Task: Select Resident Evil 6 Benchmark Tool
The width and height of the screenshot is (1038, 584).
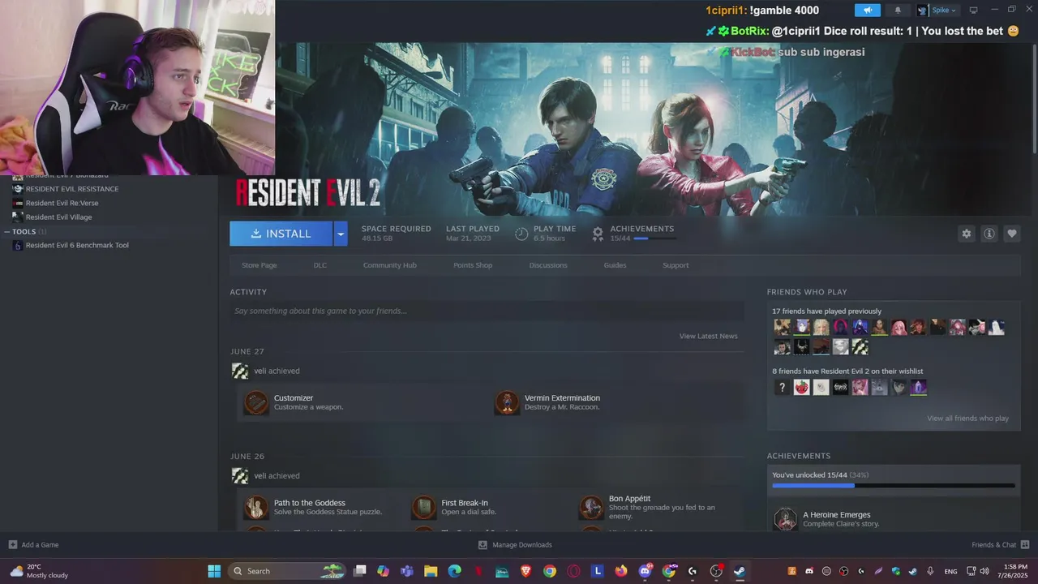Action: [x=76, y=245]
